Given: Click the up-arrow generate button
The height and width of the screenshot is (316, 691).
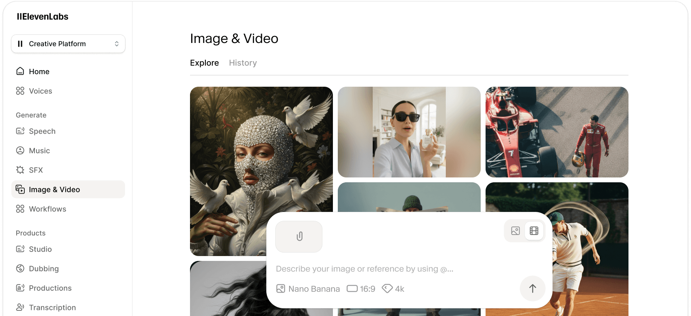Looking at the screenshot, I should (533, 288).
